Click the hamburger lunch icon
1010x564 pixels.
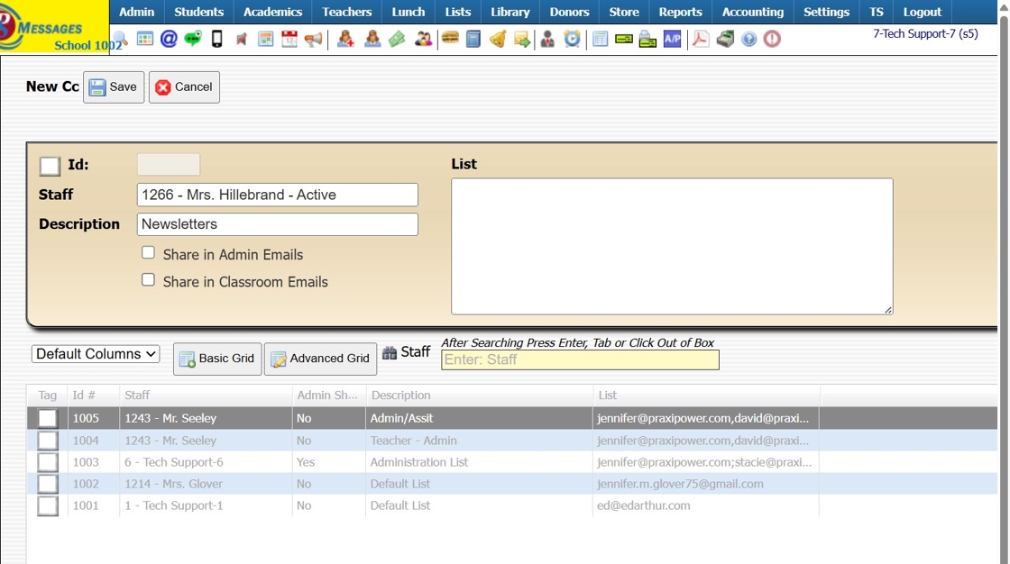click(450, 39)
